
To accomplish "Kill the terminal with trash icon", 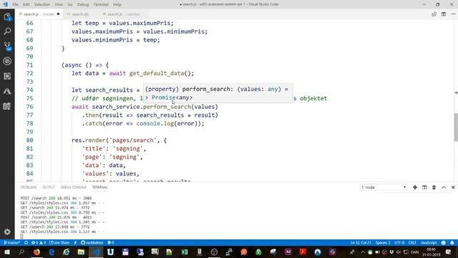I will (434, 187).
